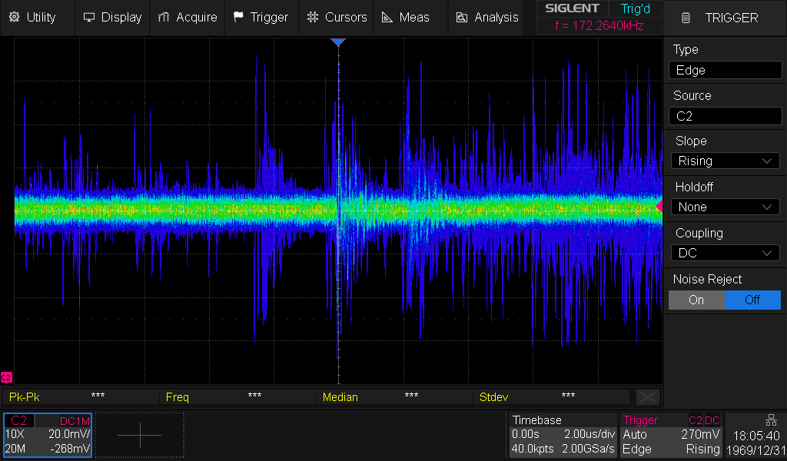
Task: Select the trigger Source field showing C2
Action: [x=725, y=116]
